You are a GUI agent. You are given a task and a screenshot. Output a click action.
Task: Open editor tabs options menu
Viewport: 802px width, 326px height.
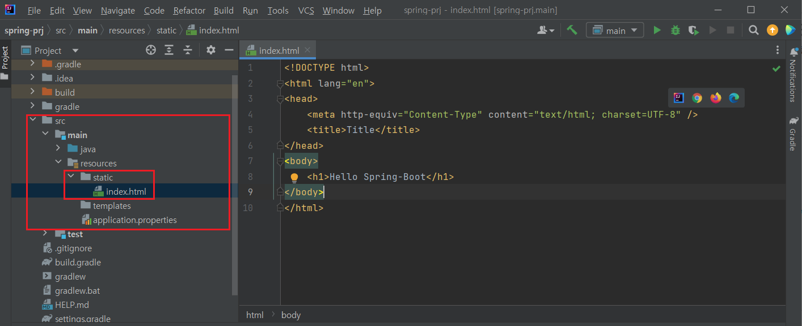coord(778,50)
